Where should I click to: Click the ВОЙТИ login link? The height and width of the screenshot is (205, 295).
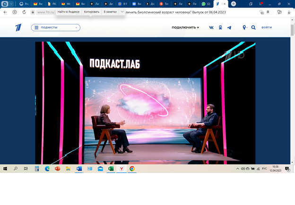pyautogui.click(x=267, y=27)
